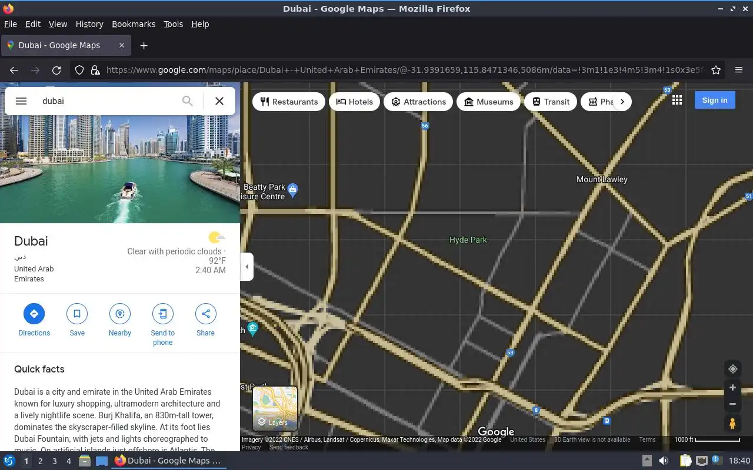The image size is (753, 470).
Task: Open the Privacy link
Action: (x=251, y=447)
